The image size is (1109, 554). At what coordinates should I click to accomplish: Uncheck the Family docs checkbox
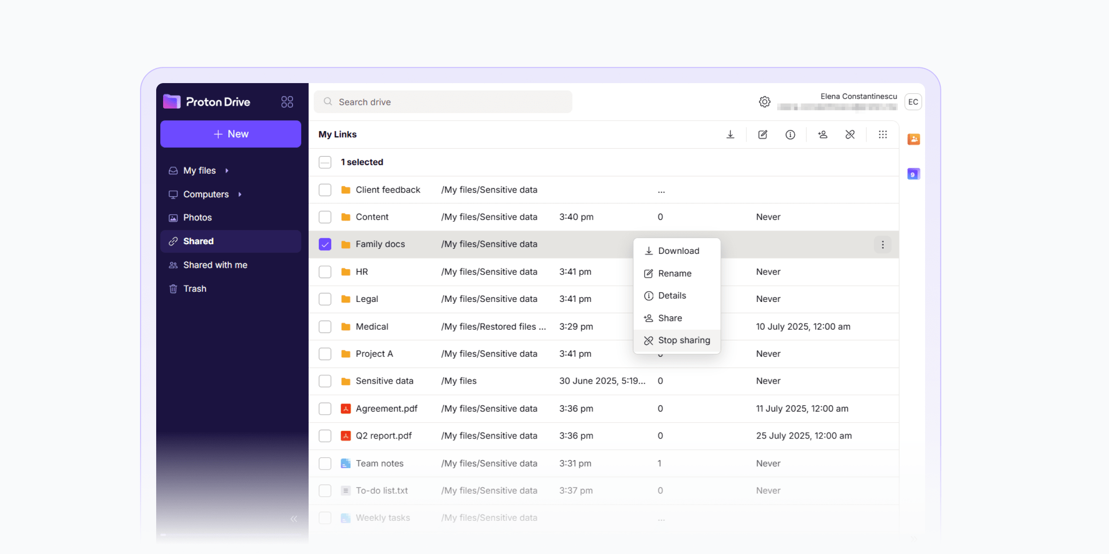point(325,244)
